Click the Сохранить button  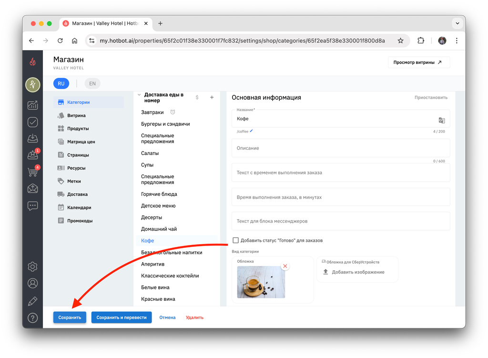coord(70,317)
